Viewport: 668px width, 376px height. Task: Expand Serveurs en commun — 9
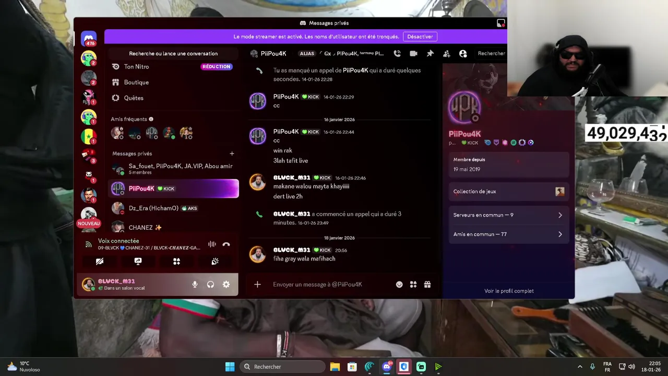[508, 215]
